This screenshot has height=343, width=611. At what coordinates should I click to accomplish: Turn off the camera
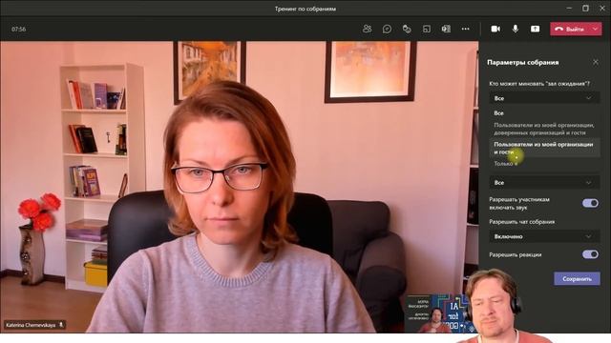click(495, 29)
